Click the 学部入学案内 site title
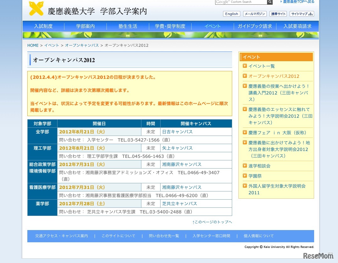This screenshot has width=338, height=263. (x=123, y=11)
